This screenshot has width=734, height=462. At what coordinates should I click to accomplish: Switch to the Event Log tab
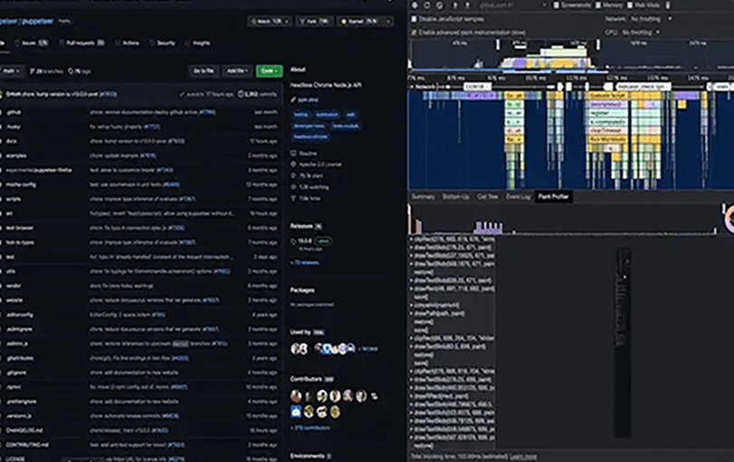tap(516, 196)
